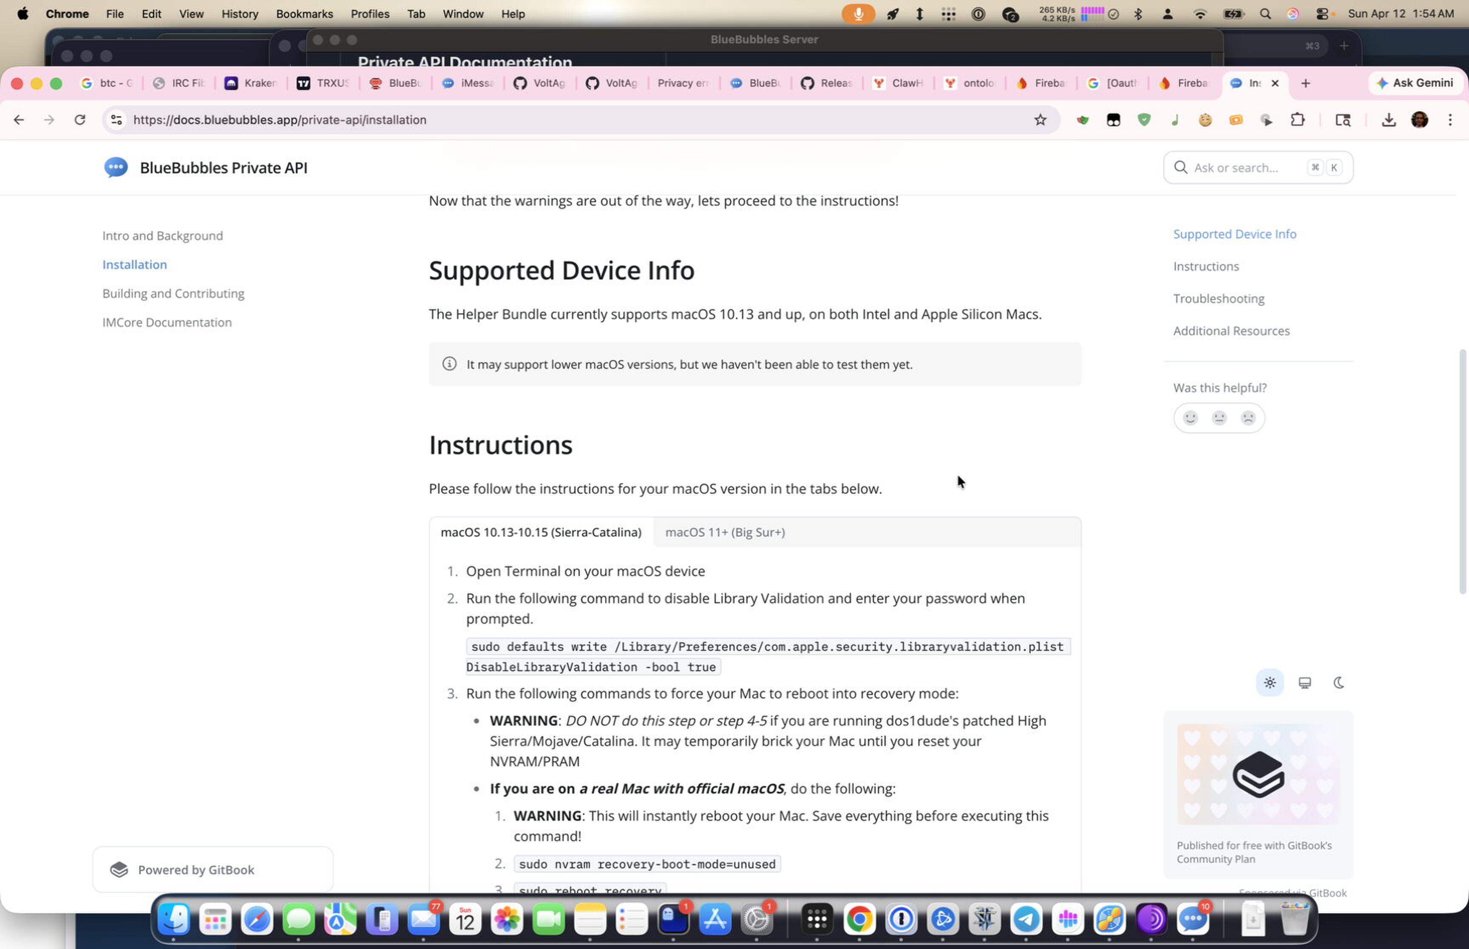Viewport: 1469px width, 949px height.
Task: Select the neutral face feedback option
Action: tap(1219, 418)
